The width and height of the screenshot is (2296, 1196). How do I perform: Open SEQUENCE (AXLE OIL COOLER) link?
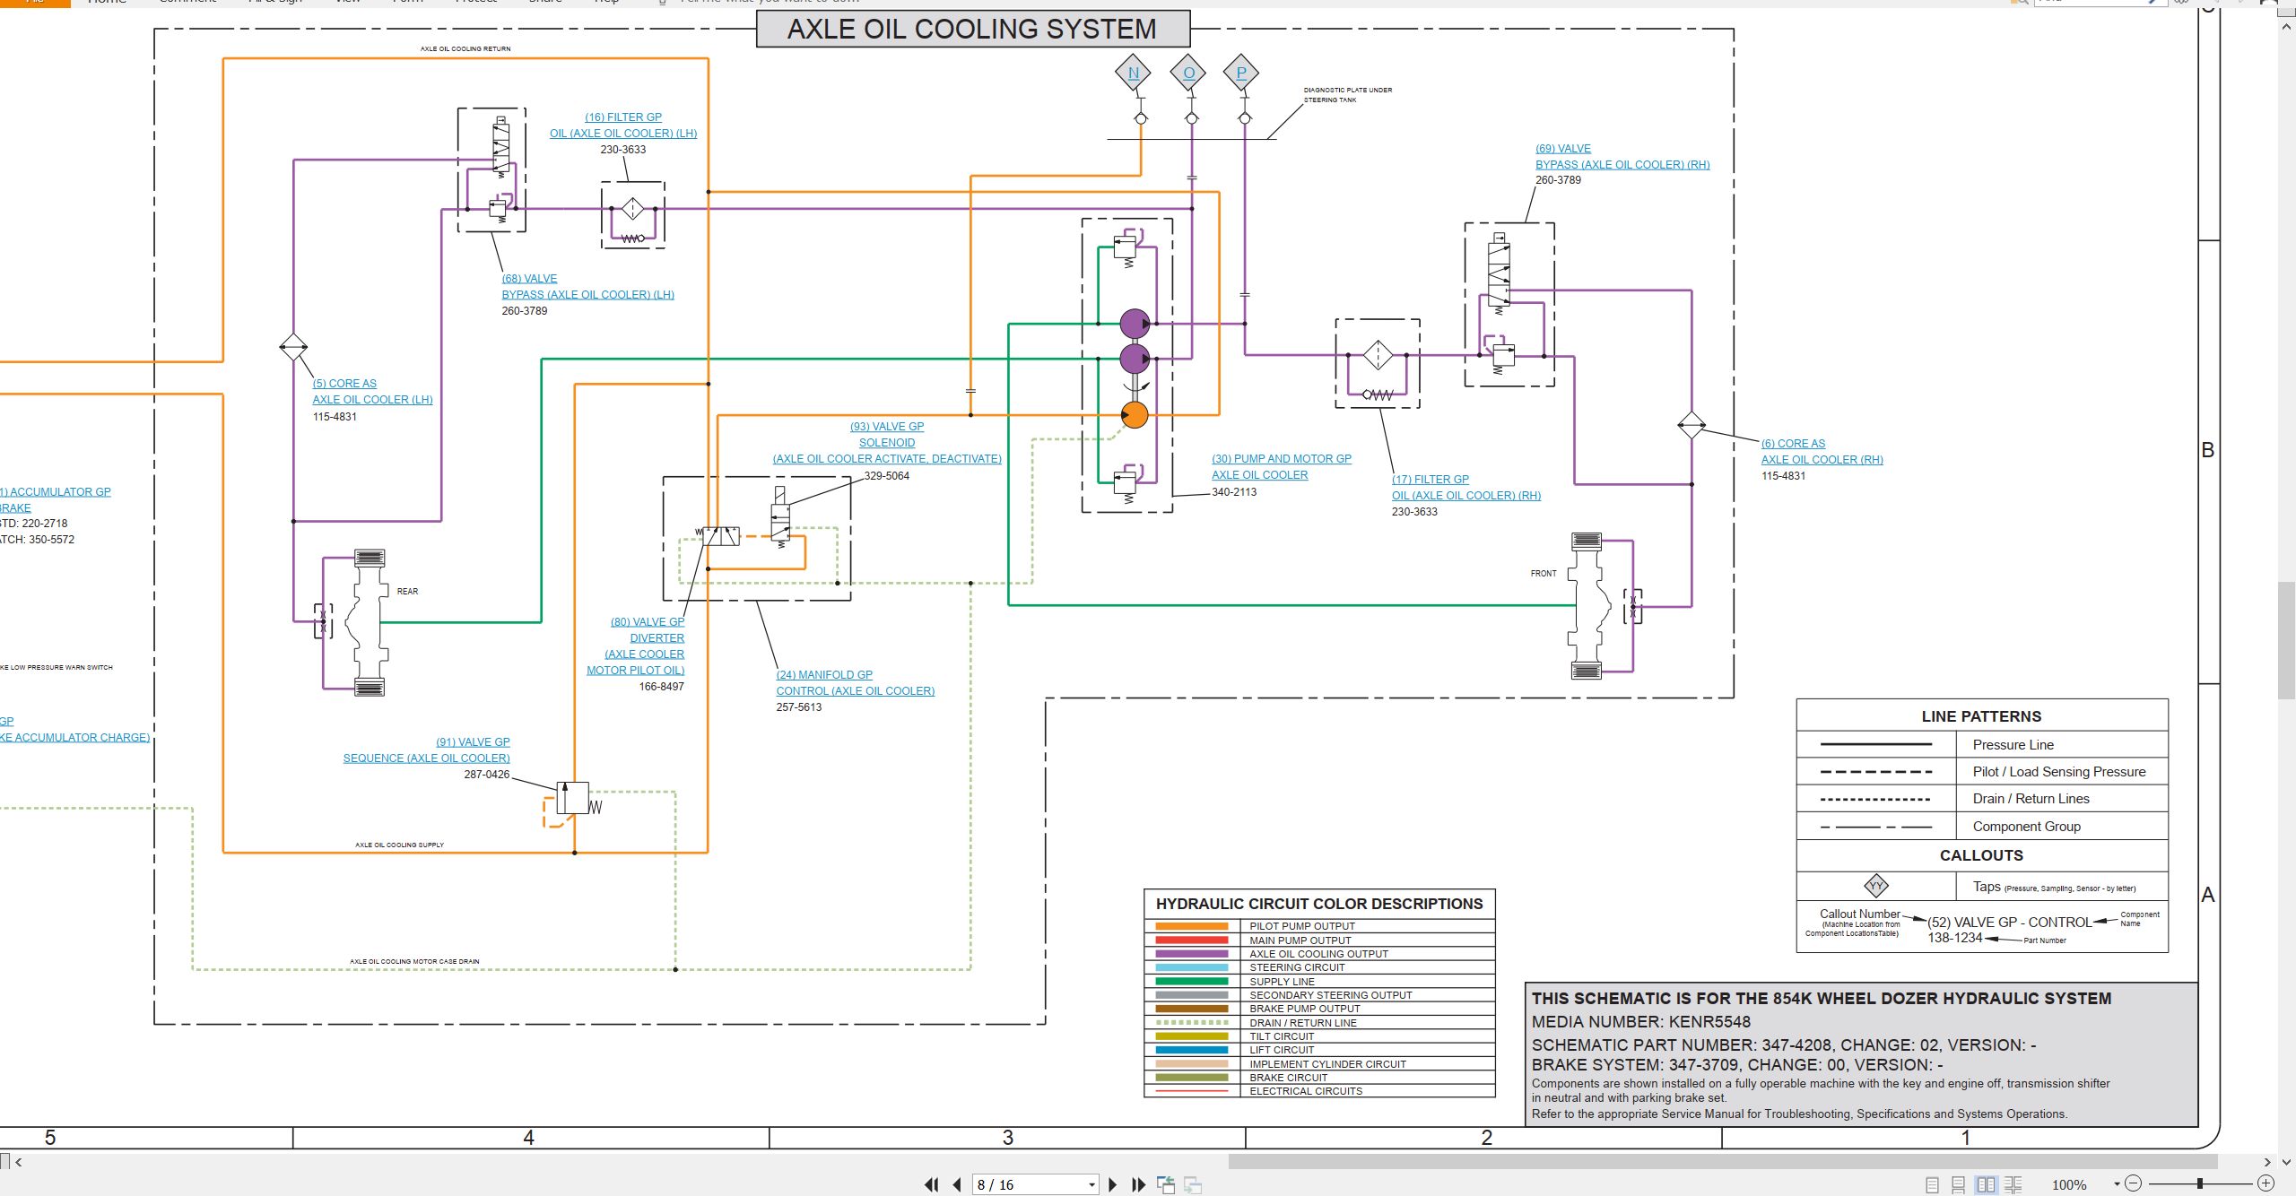pyautogui.click(x=426, y=758)
